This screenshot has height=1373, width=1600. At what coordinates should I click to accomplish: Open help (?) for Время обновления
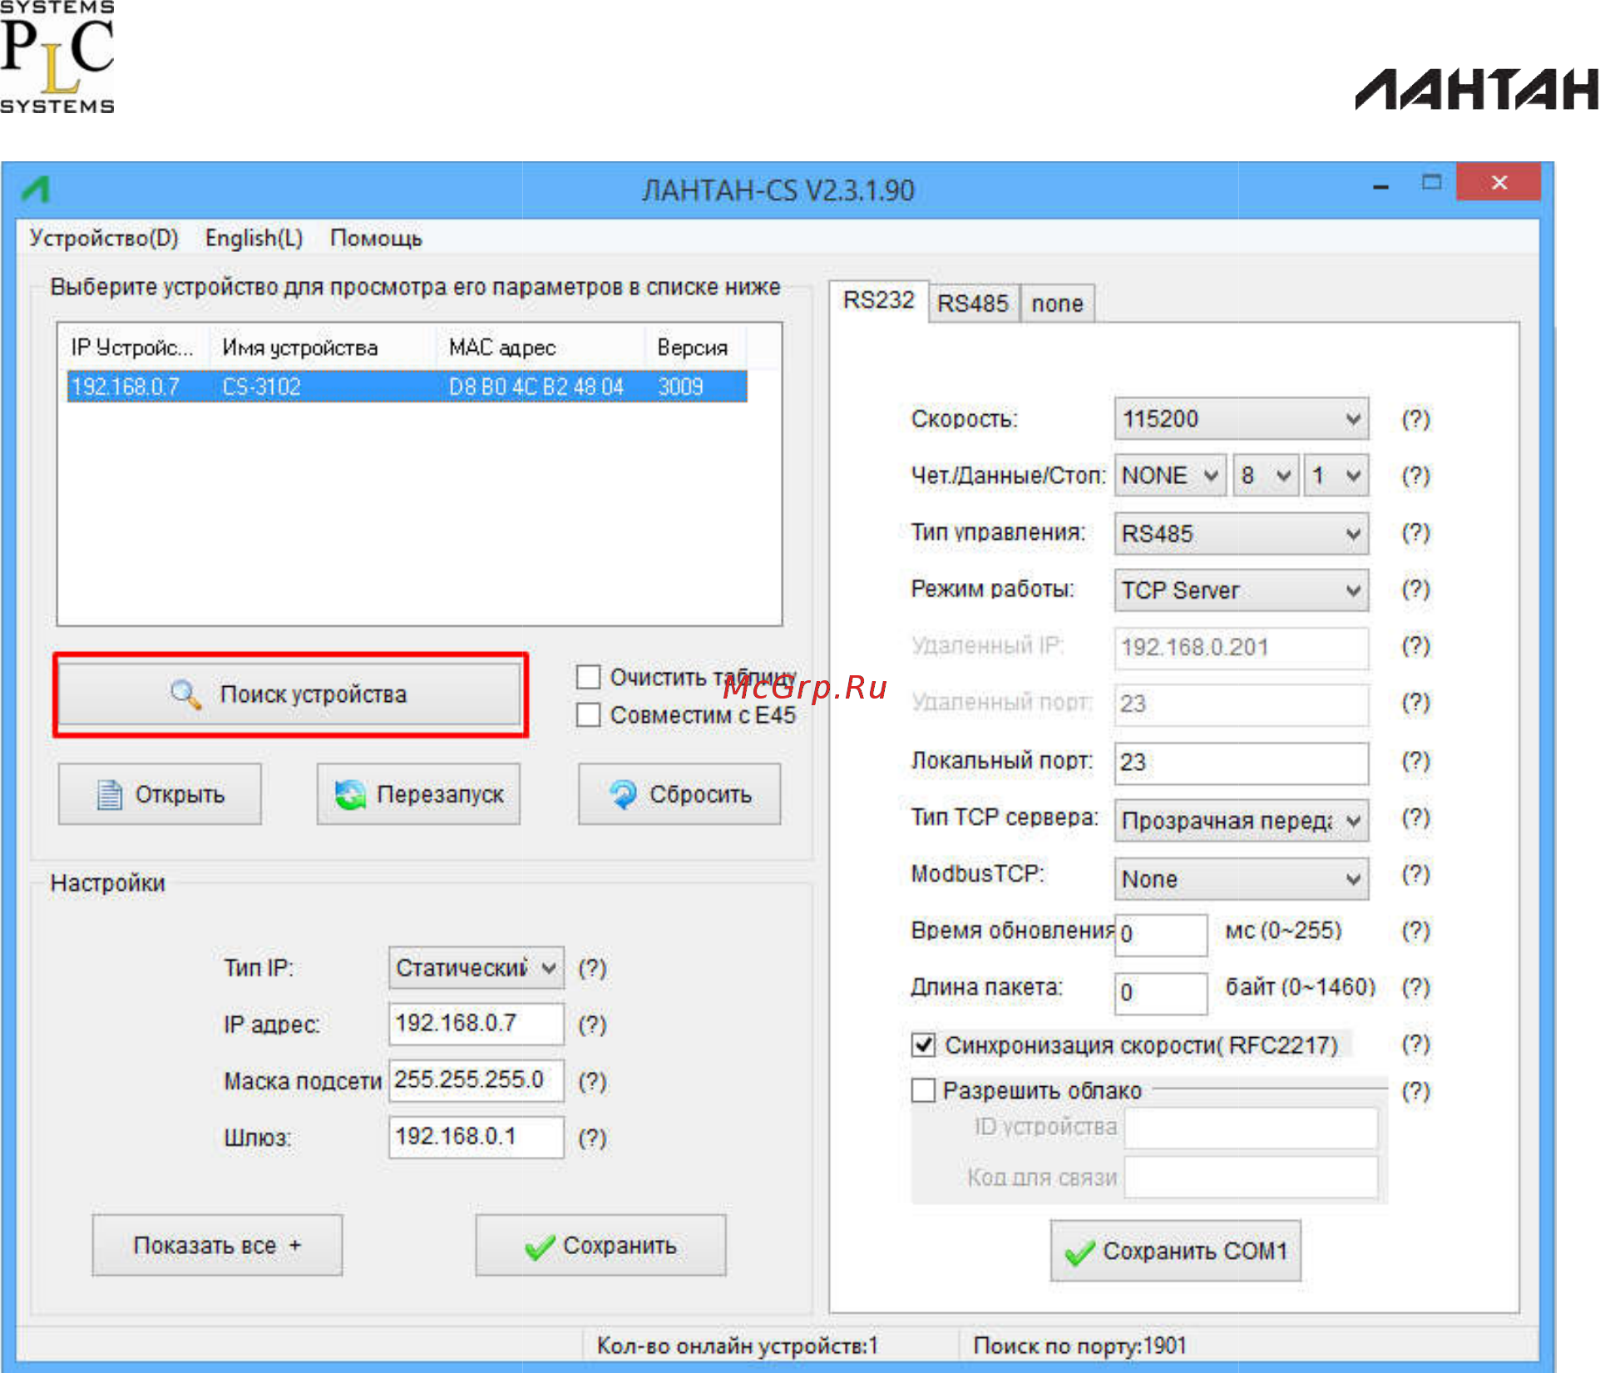1415,931
